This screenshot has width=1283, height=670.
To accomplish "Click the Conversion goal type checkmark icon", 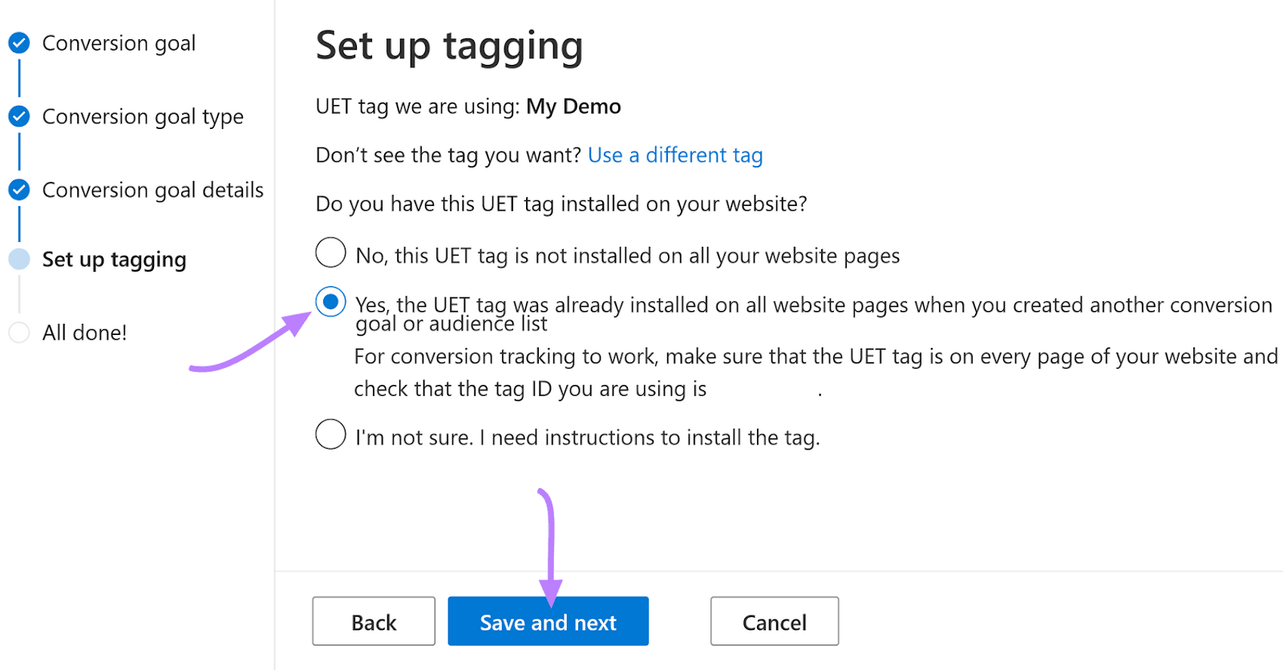I will click(19, 117).
